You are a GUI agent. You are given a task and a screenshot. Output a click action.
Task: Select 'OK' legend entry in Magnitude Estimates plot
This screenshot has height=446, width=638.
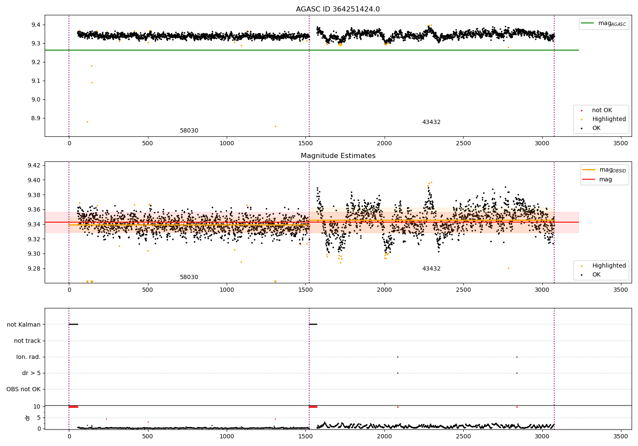(596, 275)
